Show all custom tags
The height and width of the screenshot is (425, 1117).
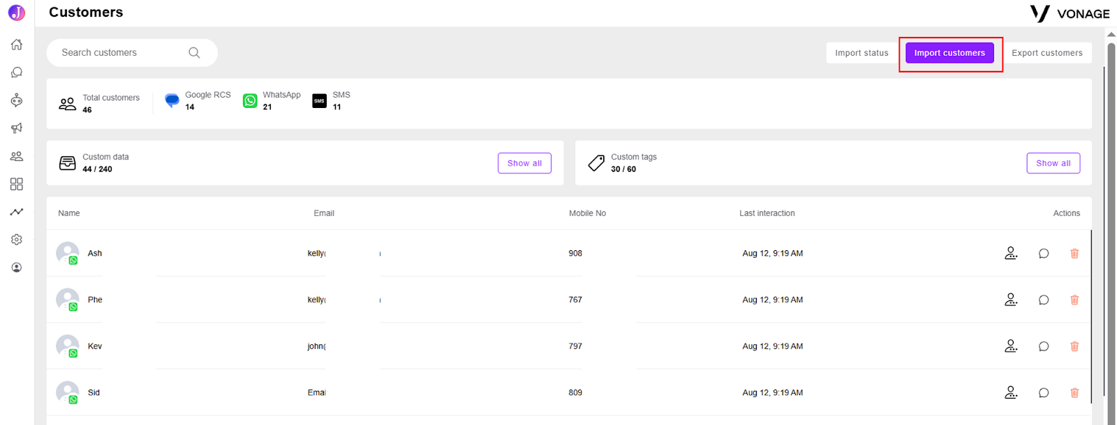[x=1053, y=163]
